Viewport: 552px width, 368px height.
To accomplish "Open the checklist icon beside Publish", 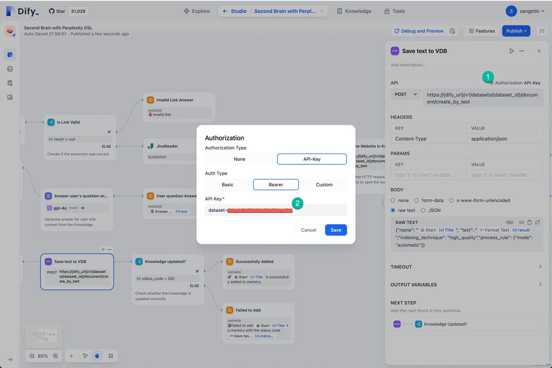I will coord(542,31).
